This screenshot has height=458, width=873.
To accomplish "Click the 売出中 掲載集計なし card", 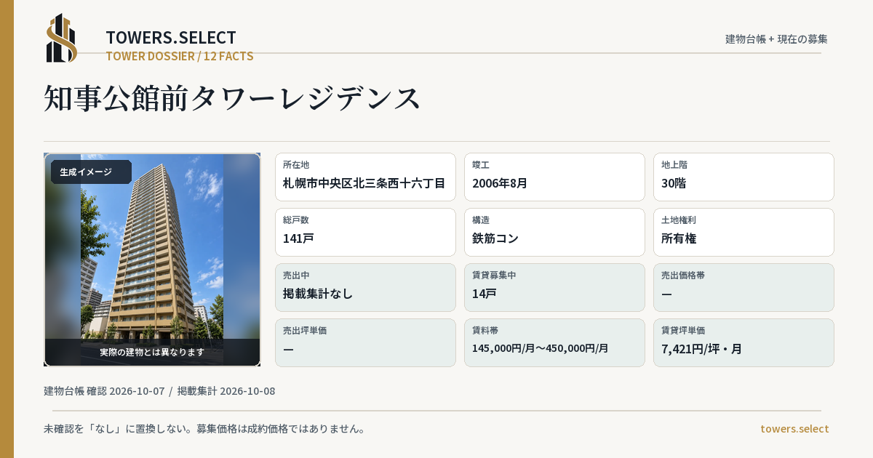I will click(365, 287).
